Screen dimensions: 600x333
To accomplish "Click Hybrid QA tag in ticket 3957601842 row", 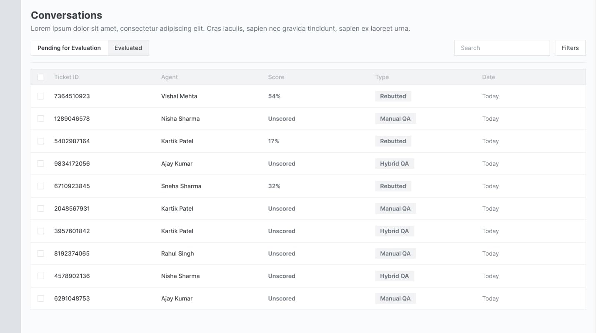I will coord(395,231).
